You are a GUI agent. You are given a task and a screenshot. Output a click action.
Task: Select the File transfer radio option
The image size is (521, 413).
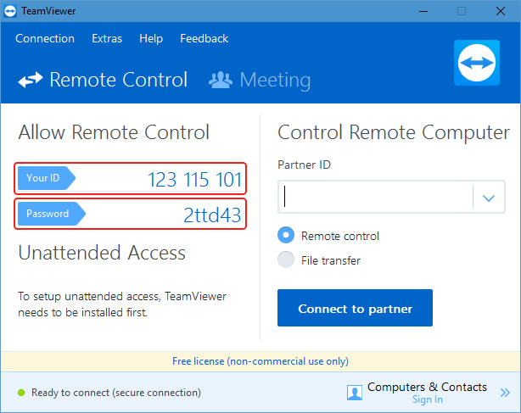[286, 260]
